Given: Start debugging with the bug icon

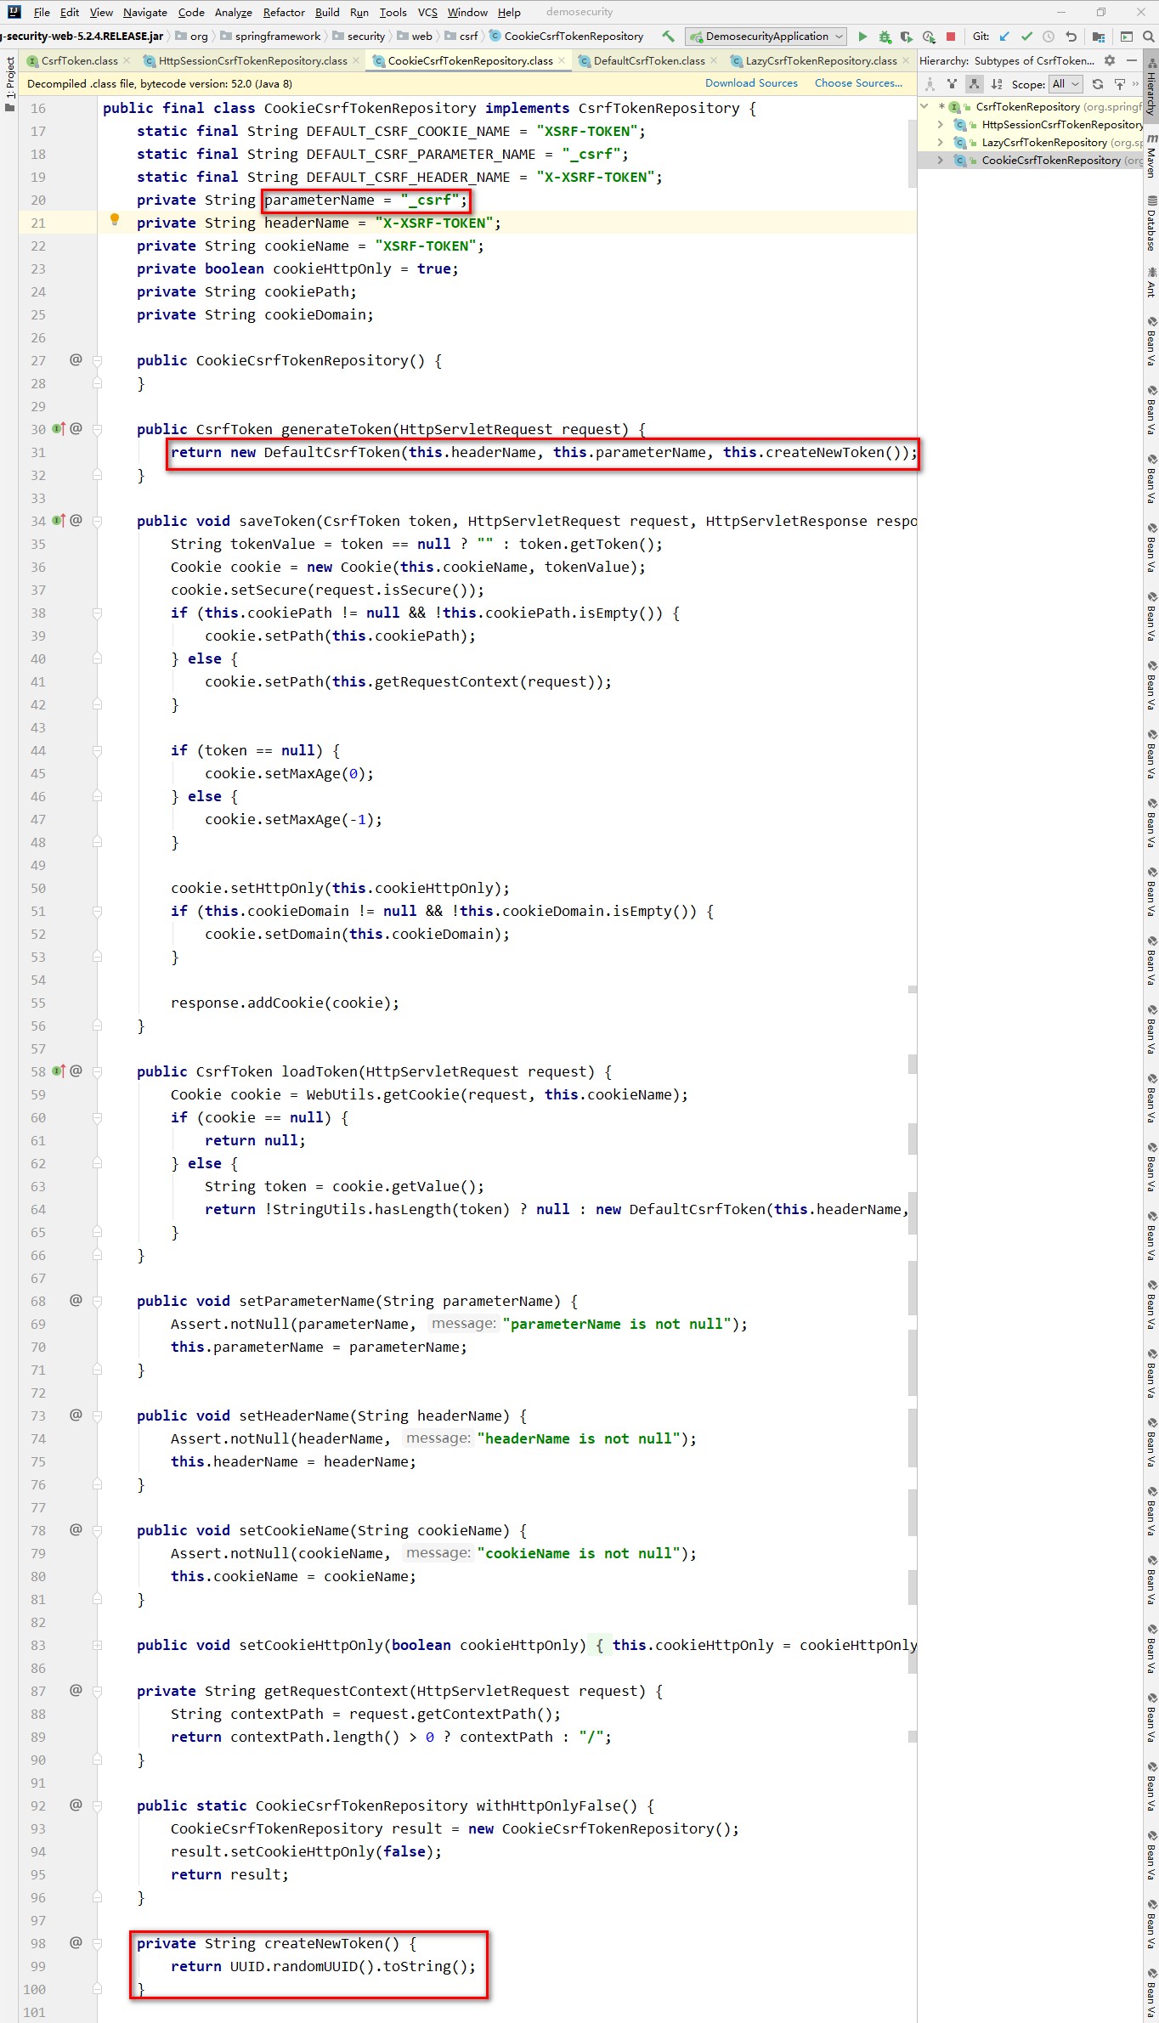Looking at the screenshot, I should coord(885,37).
